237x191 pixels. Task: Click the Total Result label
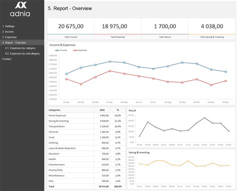[165, 37]
